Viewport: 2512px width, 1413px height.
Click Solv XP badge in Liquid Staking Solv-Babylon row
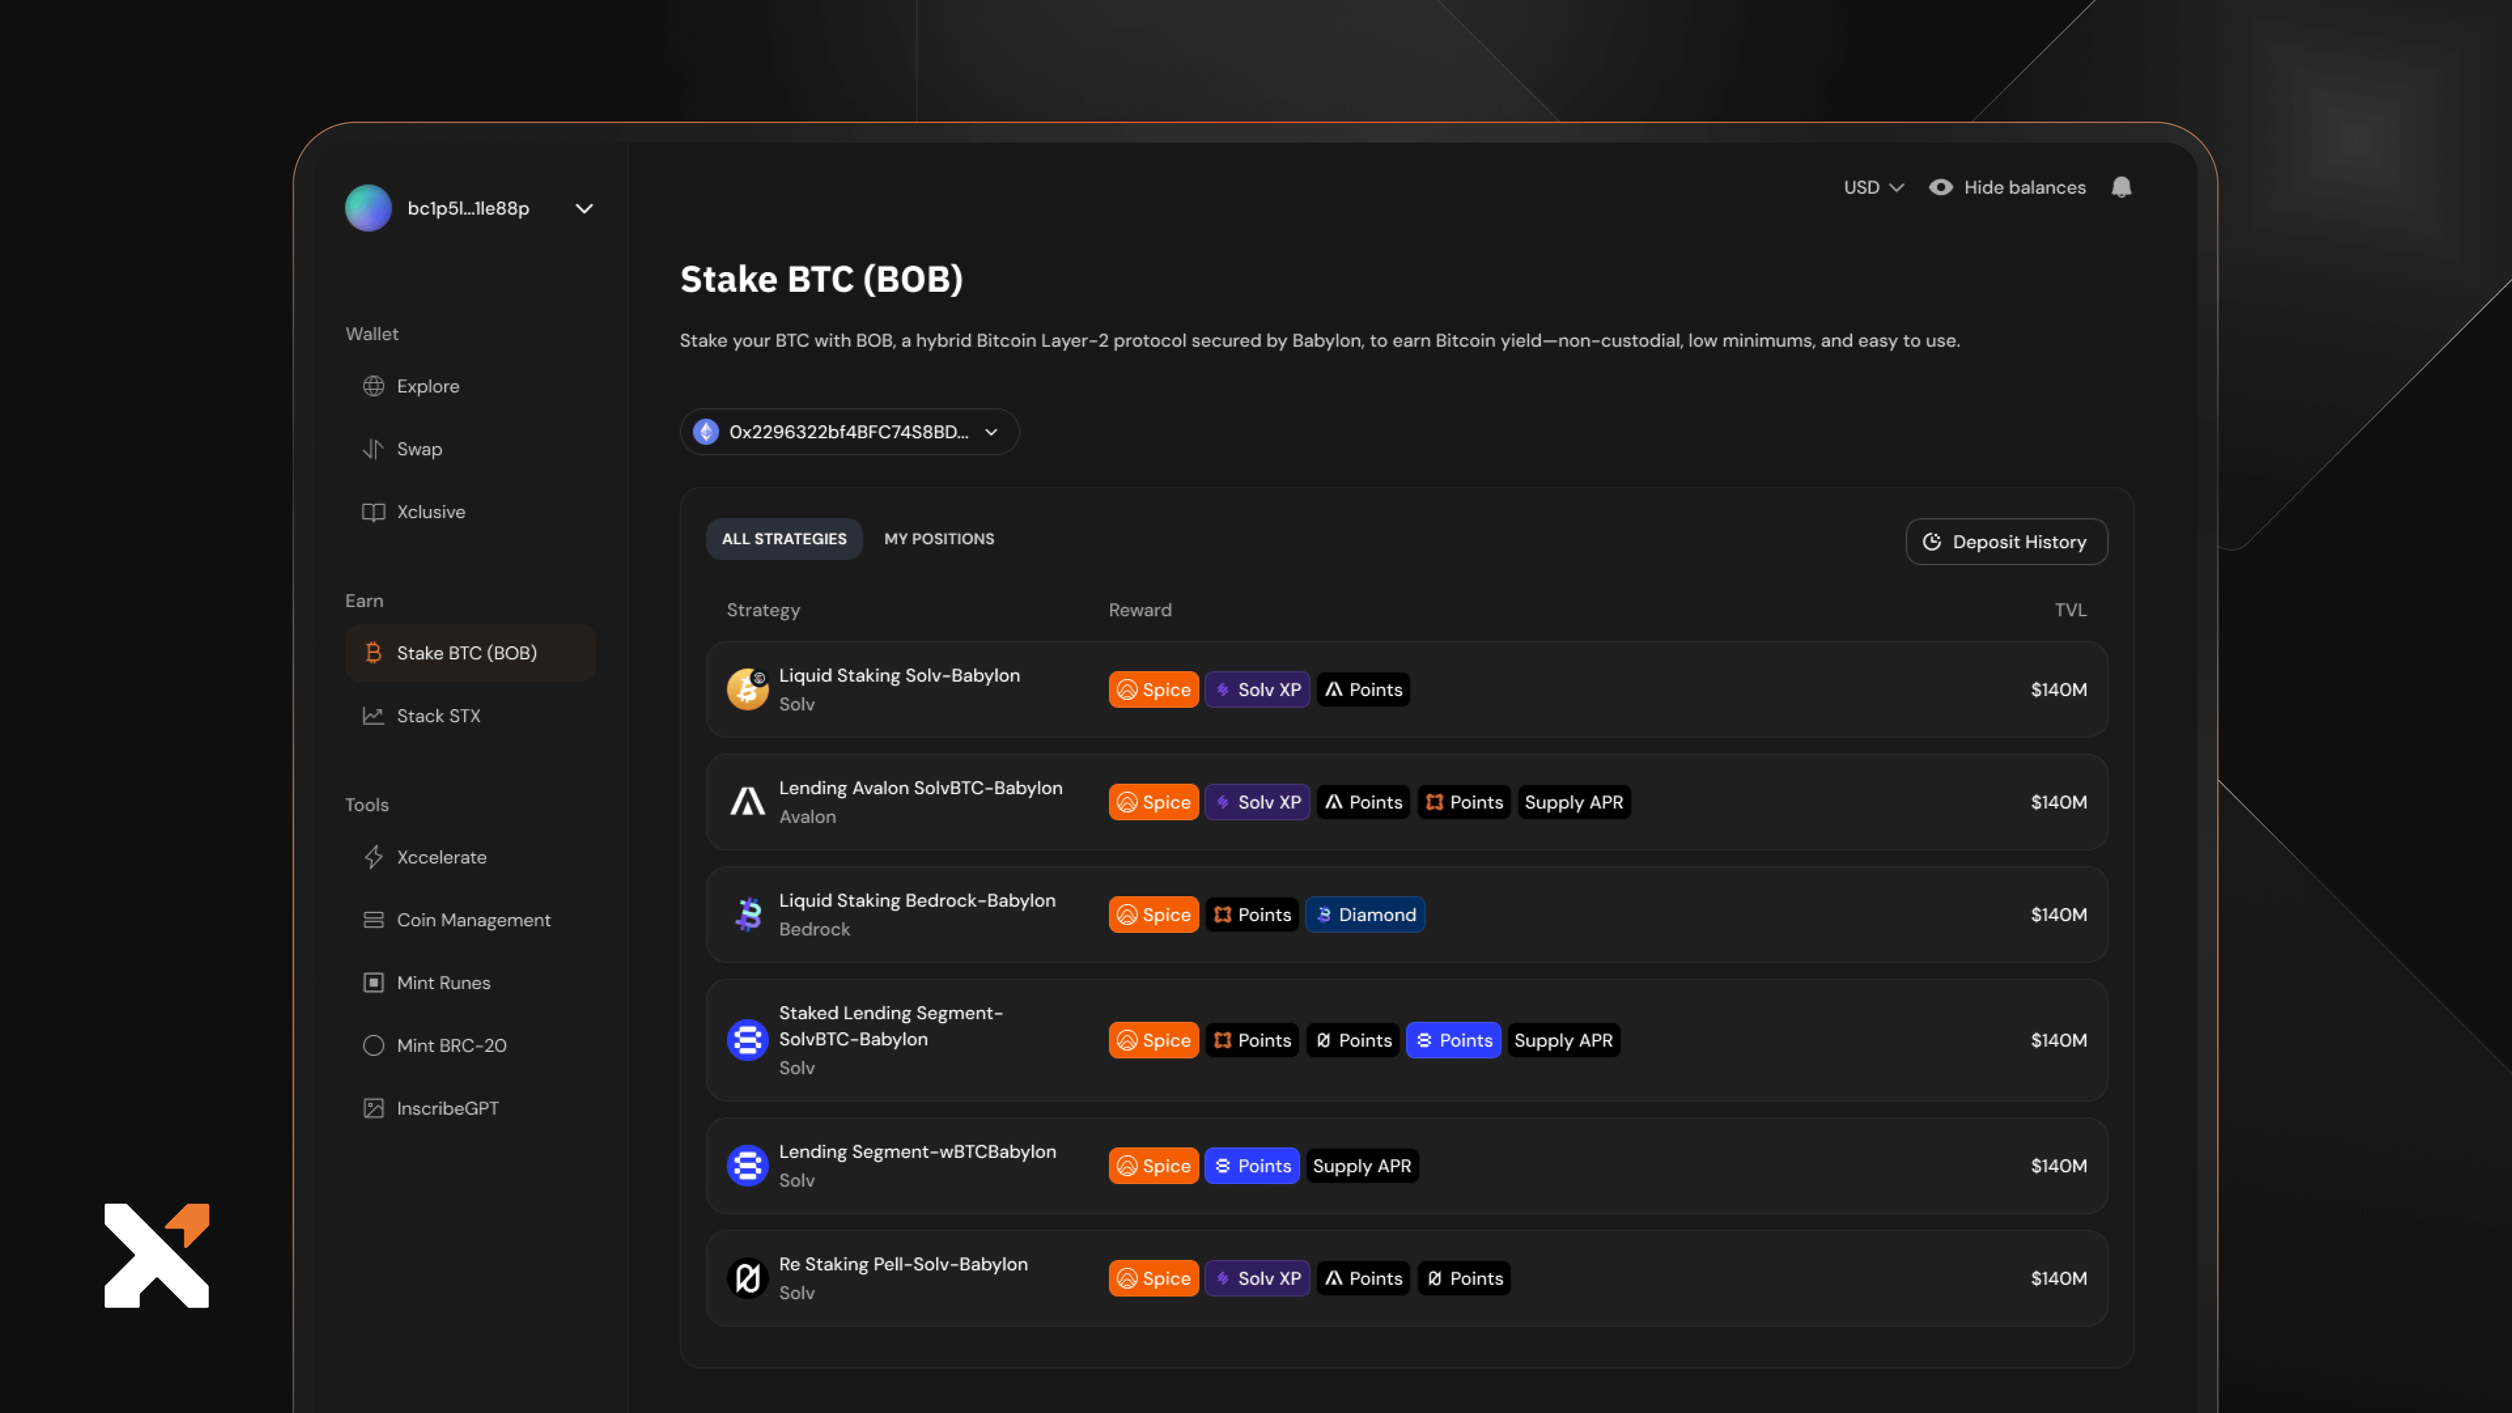pos(1257,689)
